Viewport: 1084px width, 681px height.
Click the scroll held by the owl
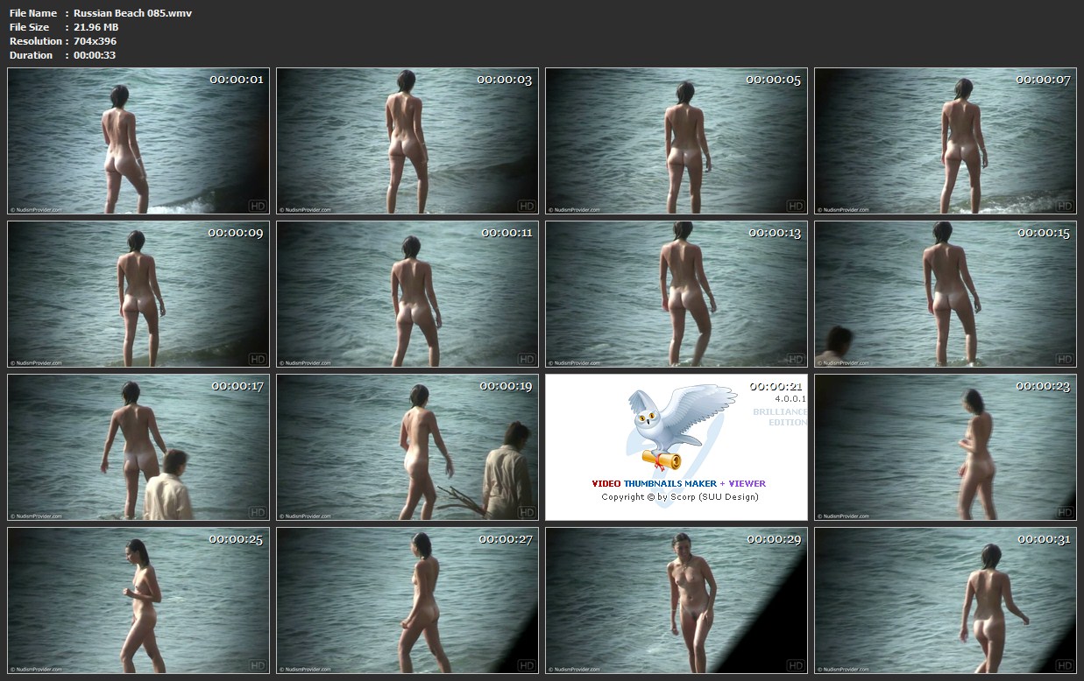pyautogui.click(x=662, y=460)
